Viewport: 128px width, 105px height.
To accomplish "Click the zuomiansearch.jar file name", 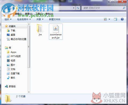I will coord(56,36).
